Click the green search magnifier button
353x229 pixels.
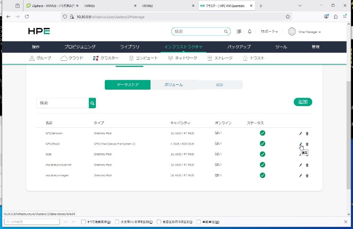click(x=92, y=103)
